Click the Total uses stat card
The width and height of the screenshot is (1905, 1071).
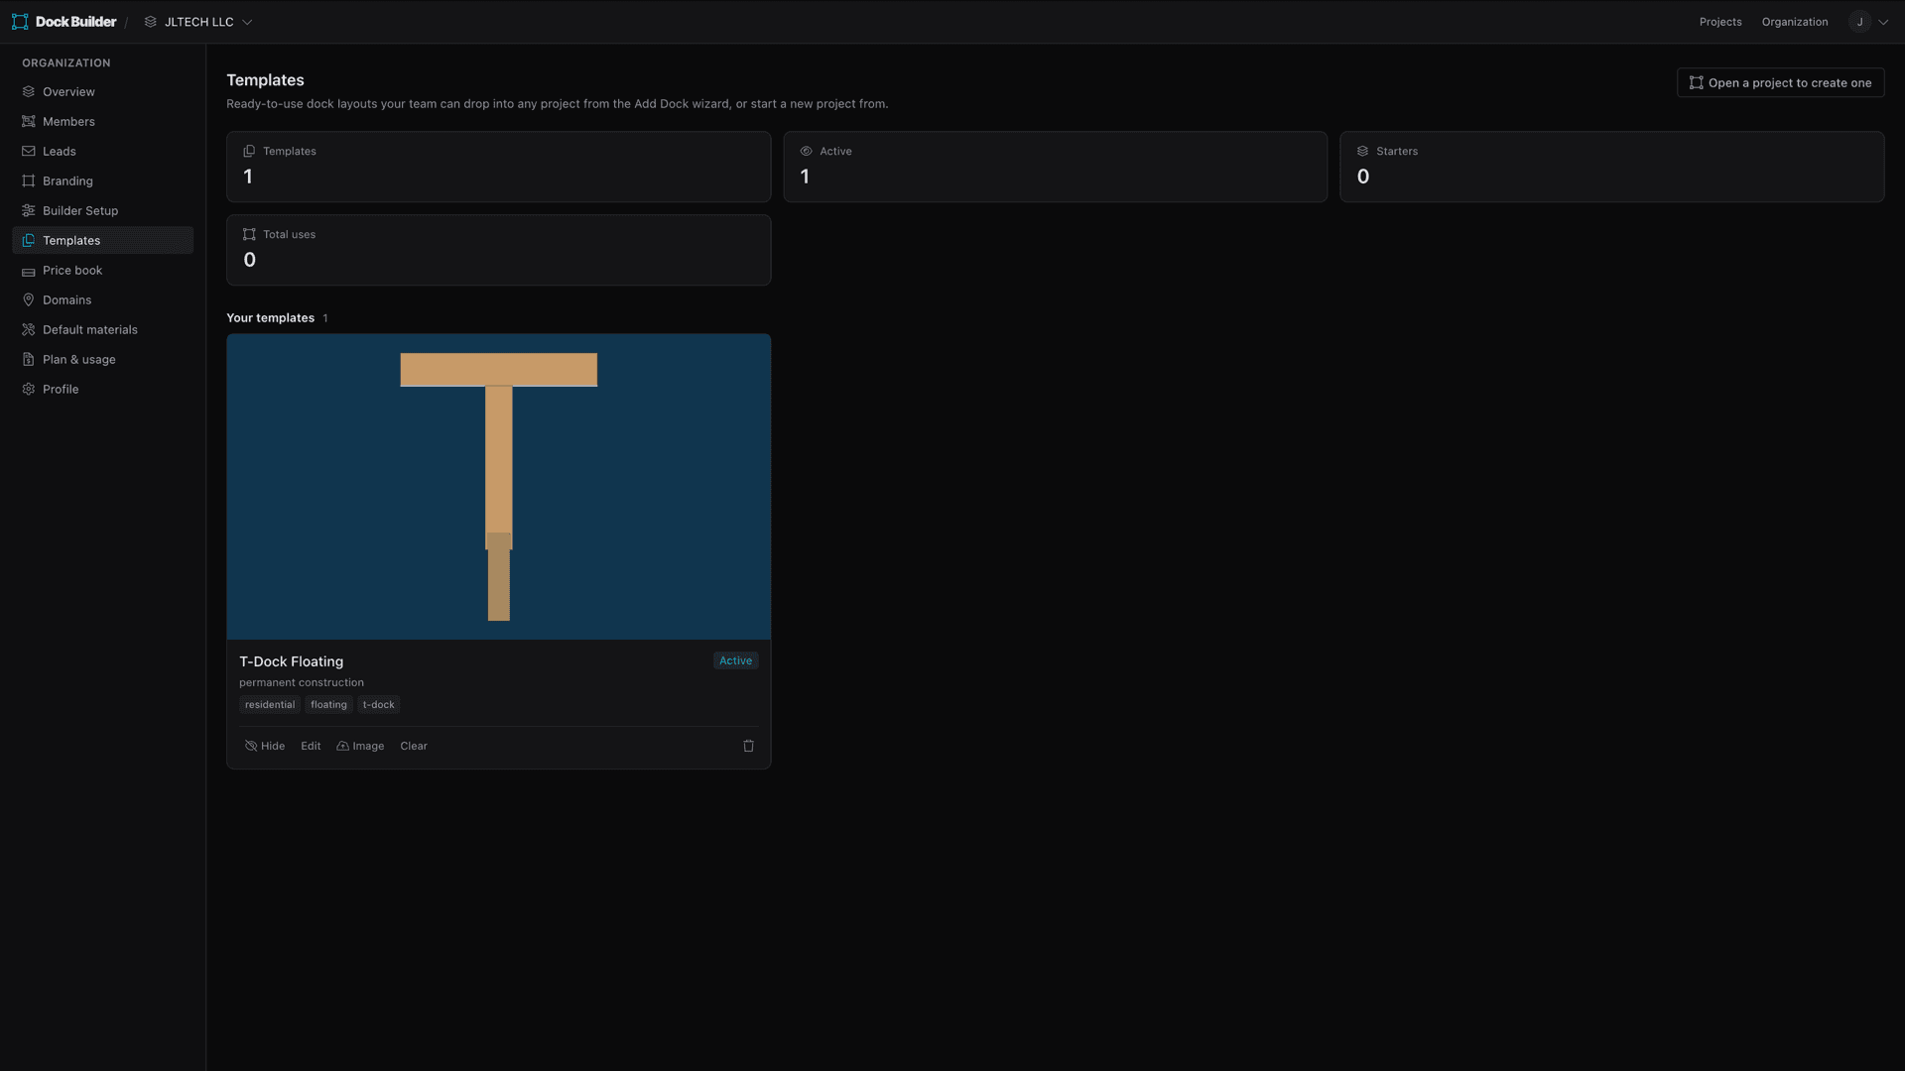(x=498, y=250)
